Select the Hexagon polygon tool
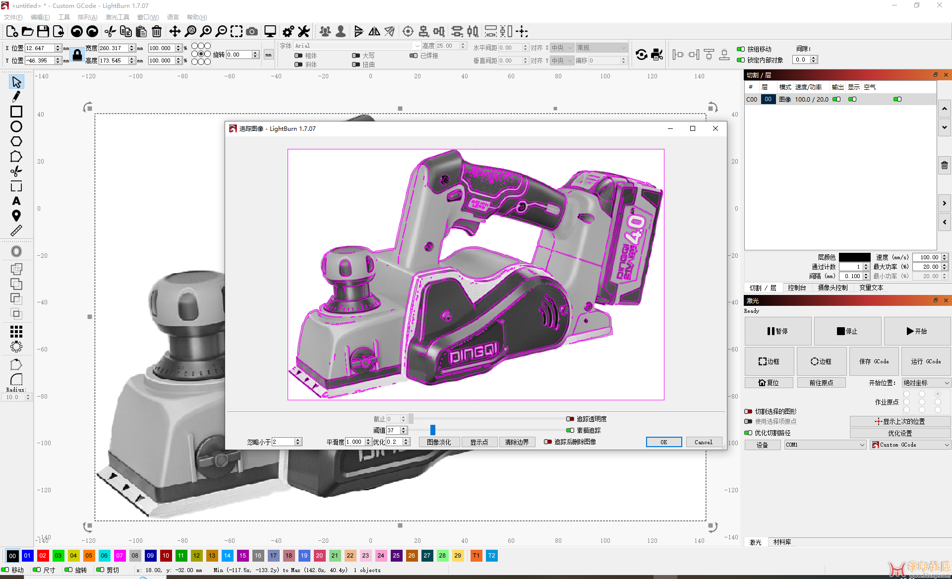 tap(16, 141)
